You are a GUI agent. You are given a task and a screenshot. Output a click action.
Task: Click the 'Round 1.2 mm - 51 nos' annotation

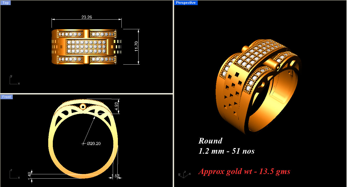227,146
